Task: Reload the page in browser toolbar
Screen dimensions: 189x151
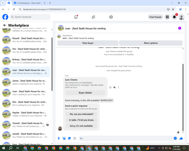Action: tap(14, 9)
